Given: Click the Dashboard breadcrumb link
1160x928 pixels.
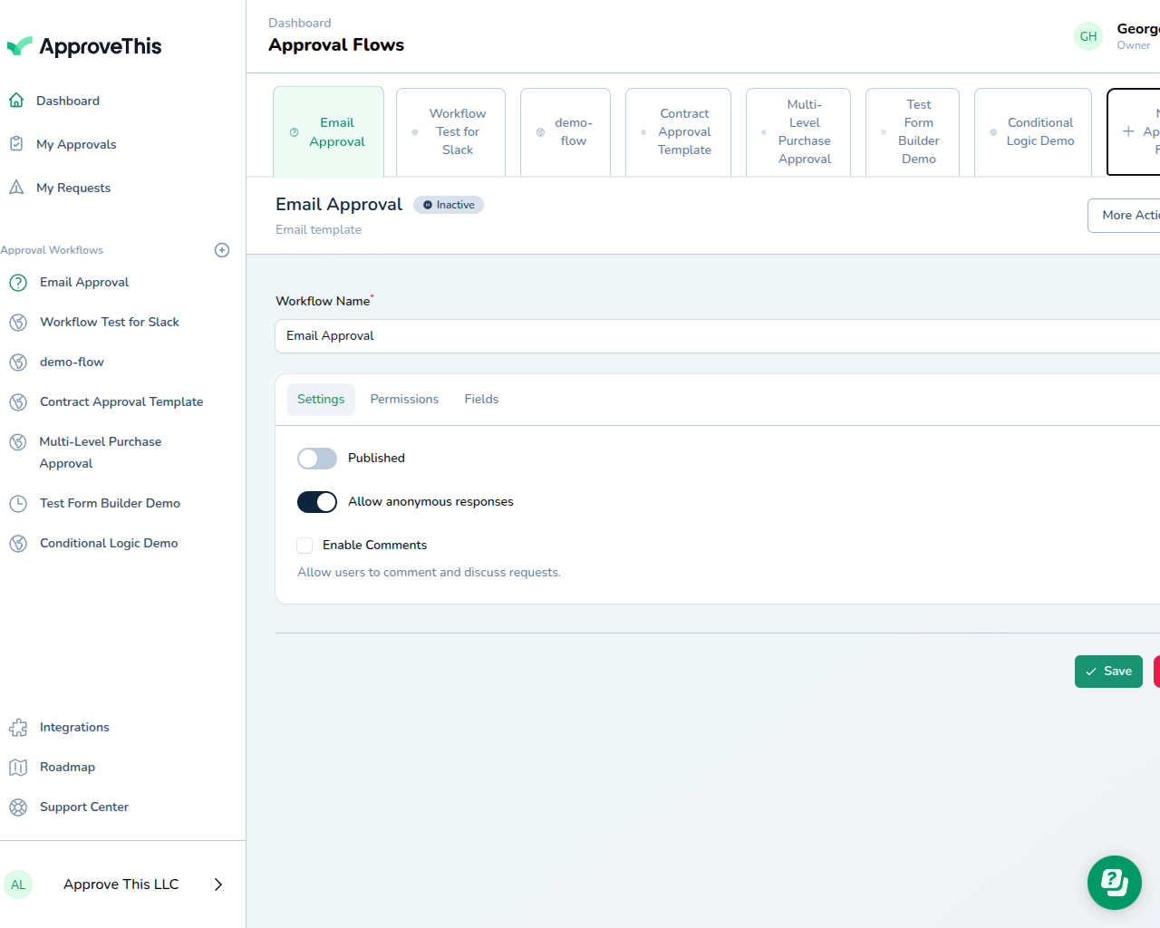Looking at the screenshot, I should click(300, 24).
